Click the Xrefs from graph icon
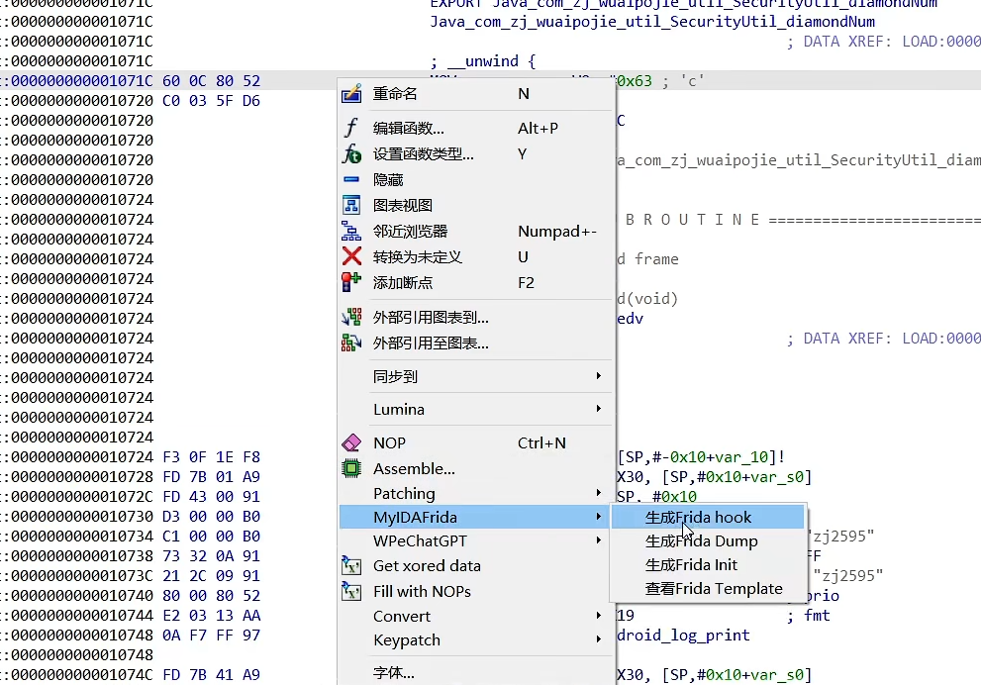The height and width of the screenshot is (685, 981). point(351,342)
